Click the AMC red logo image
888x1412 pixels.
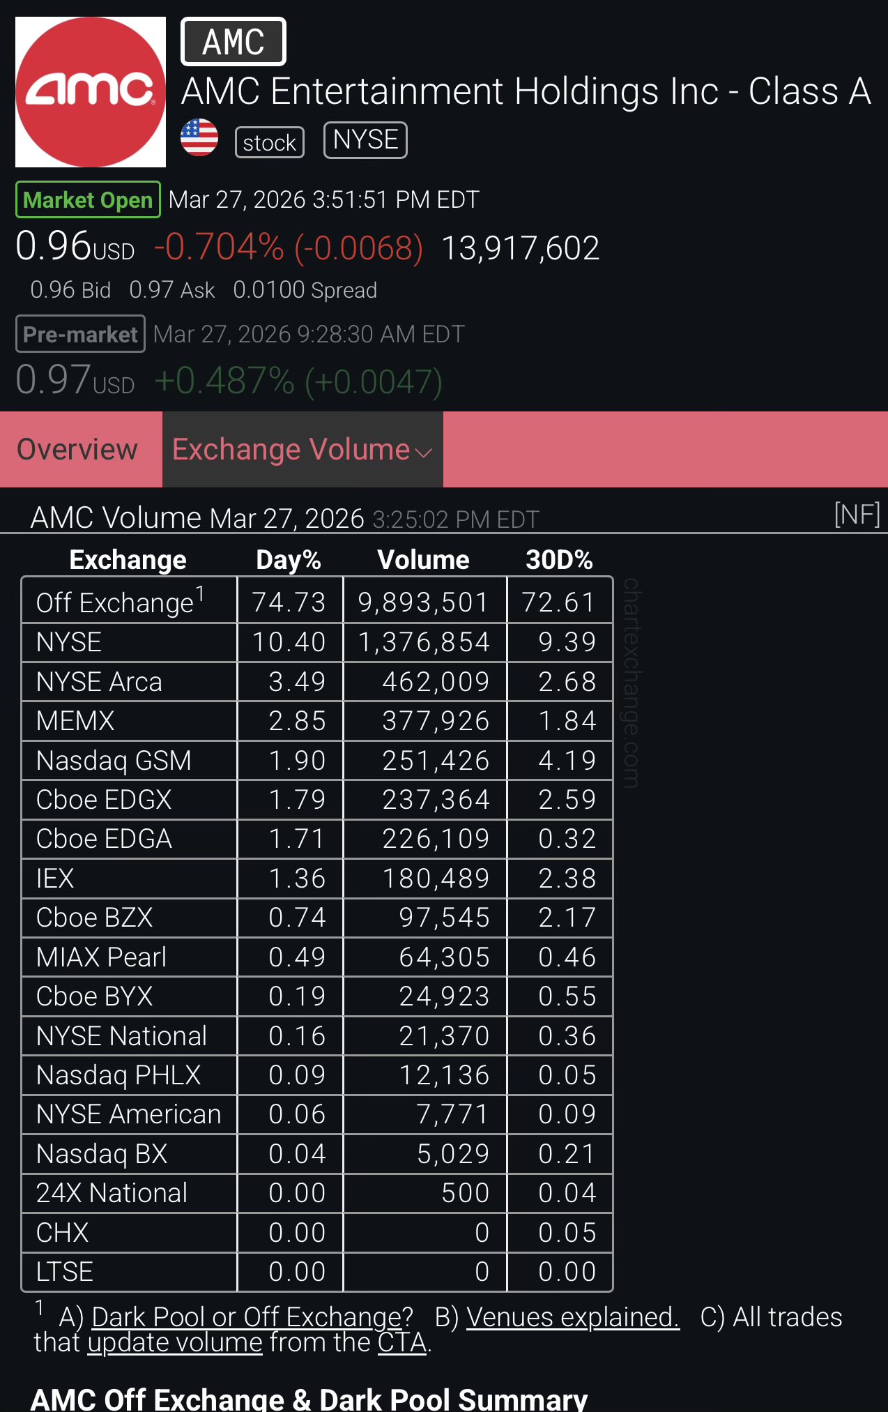point(91,92)
